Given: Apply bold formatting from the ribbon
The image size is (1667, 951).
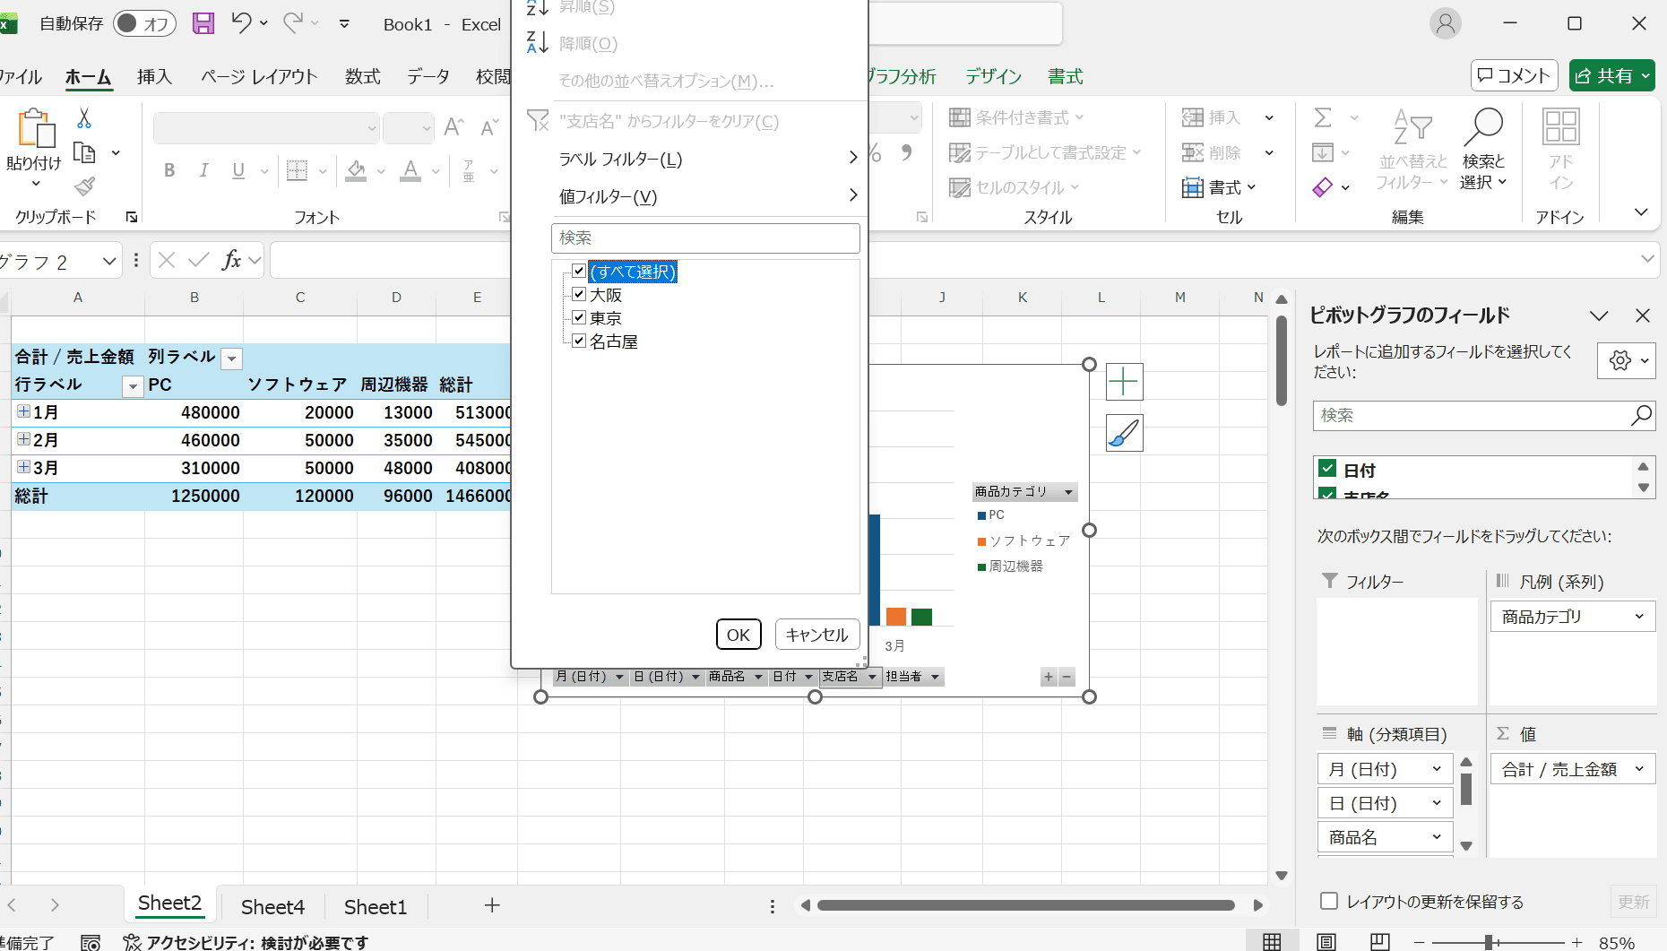Looking at the screenshot, I should tap(169, 171).
